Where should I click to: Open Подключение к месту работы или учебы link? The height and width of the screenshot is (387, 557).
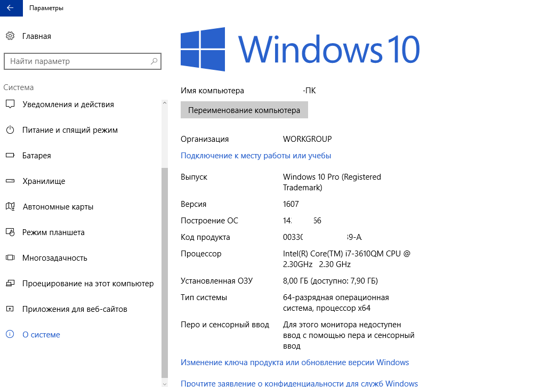tap(256, 156)
